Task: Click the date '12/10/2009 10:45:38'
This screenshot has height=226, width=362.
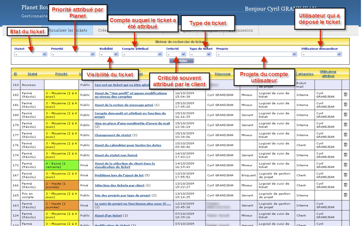Action: 185,205
